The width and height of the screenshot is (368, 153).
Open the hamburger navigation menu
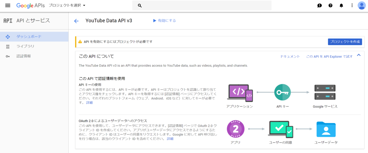8,5
